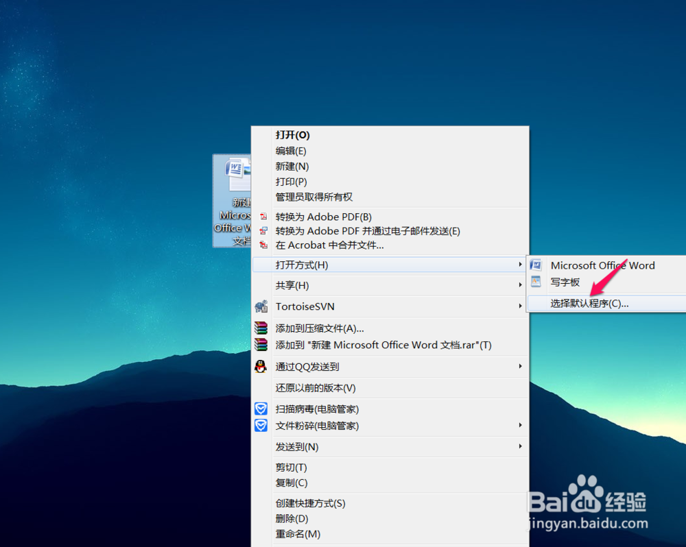Expand the 通过QQ发送到 submenu arrow
Viewport: 686px width, 547px height.
[x=520, y=366]
